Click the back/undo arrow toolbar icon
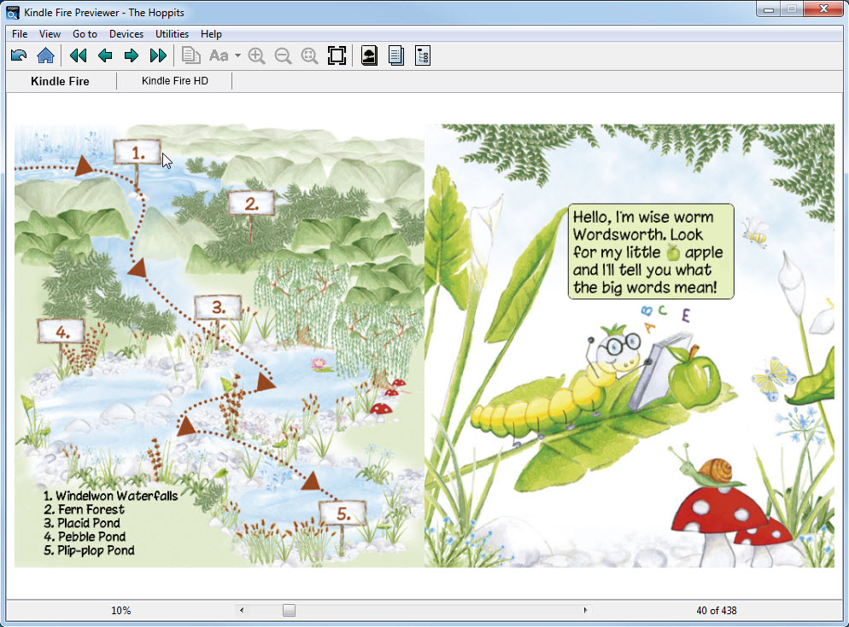Viewport: 849px width, 627px height. point(18,56)
